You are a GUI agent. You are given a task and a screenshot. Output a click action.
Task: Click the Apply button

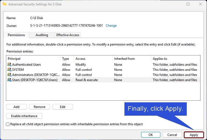coord(194,135)
